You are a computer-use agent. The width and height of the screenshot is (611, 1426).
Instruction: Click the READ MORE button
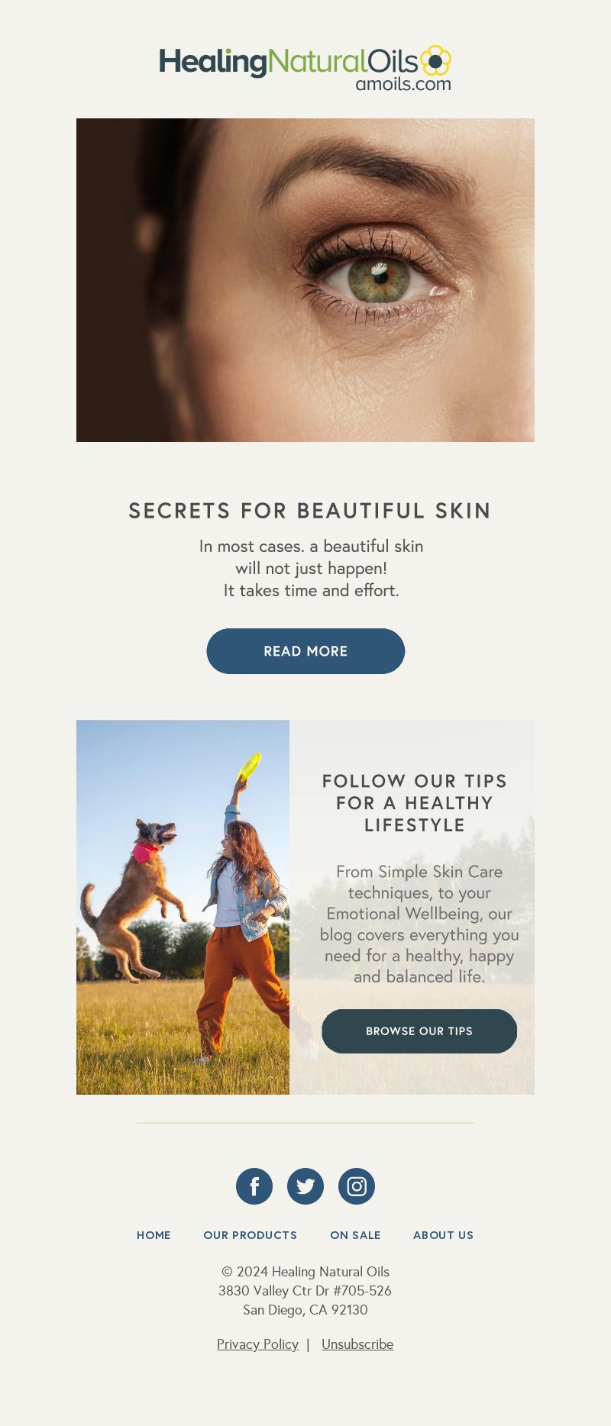pyautogui.click(x=305, y=651)
